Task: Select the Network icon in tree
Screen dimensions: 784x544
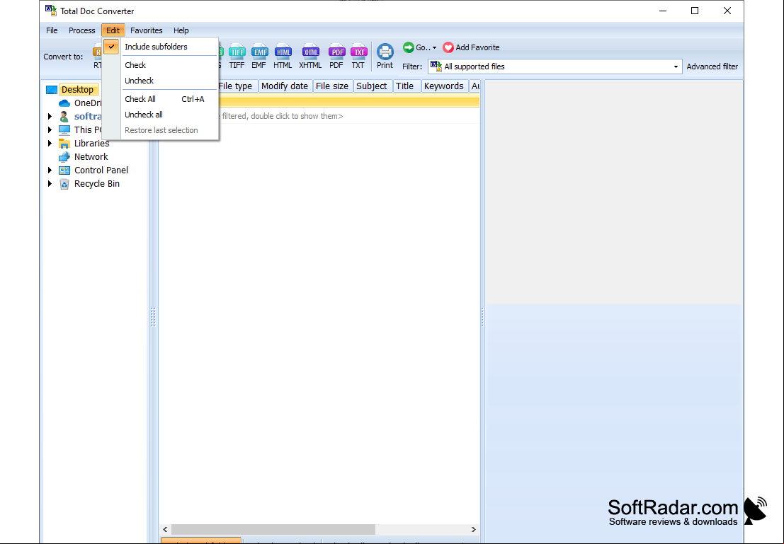Action: tap(64, 157)
